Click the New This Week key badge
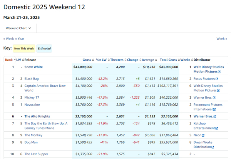231x159 pixels. pyautogui.click(x=24, y=48)
